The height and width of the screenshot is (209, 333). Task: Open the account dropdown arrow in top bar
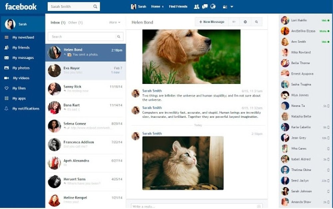(232, 7)
